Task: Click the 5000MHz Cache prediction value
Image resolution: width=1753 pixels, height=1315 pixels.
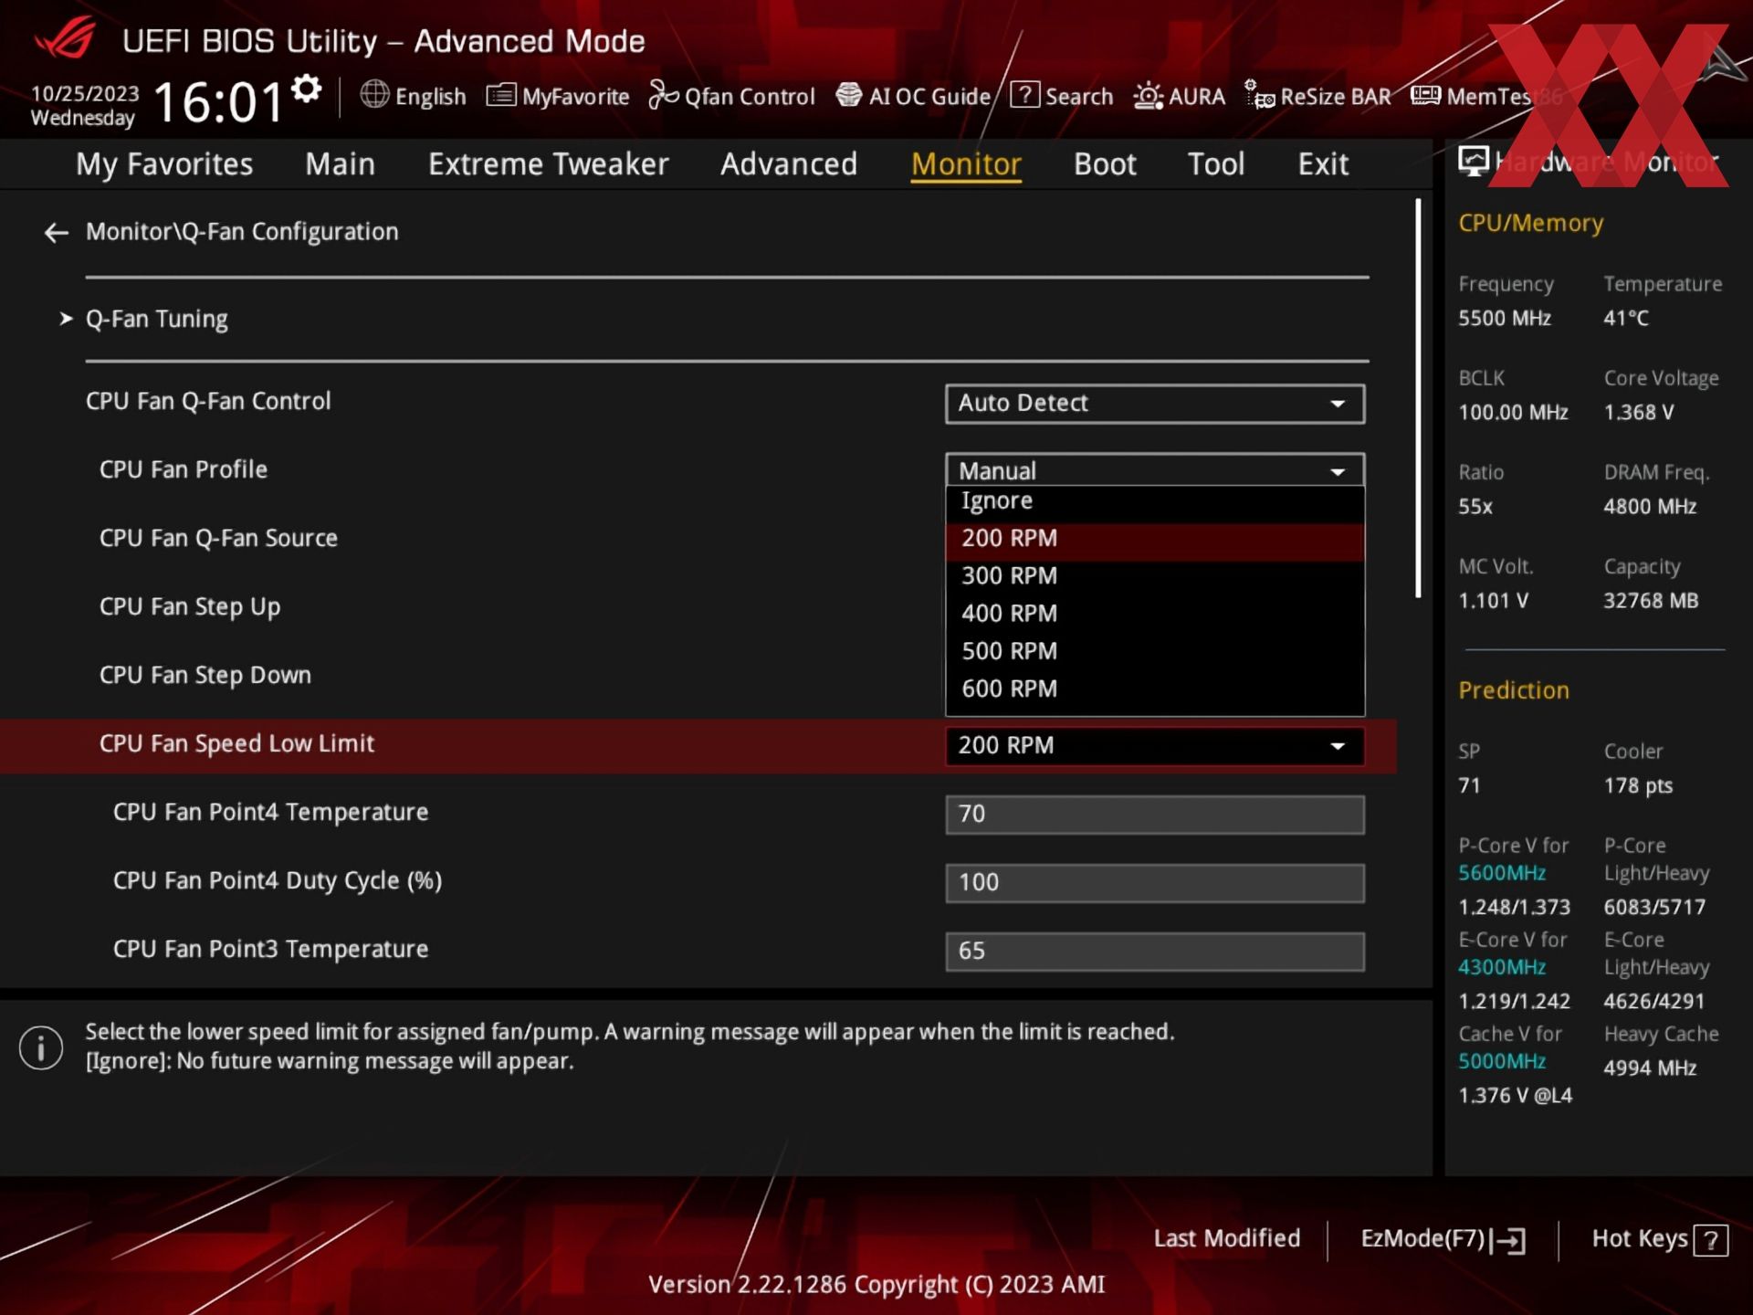Action: click(x=1501, y=1061)
